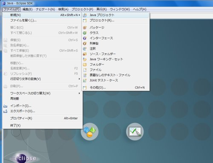This screenshot has height=163, width=213.
Task: Select the クラス label in submenu
Action: pyautogui.click(x=94, y=33)
